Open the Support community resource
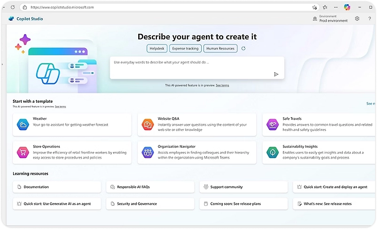The width and height of the screenshot is (377, 229). tap(243, 187)
